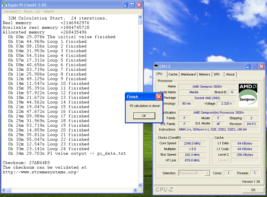Click the Super PI horizontal scroll thumb
Screen dimensions: 267x197
[x=9, y=190]
